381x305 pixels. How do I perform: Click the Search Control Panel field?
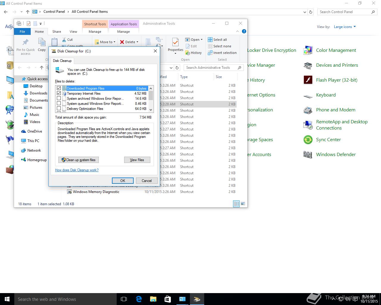click(x=344, y=12)
